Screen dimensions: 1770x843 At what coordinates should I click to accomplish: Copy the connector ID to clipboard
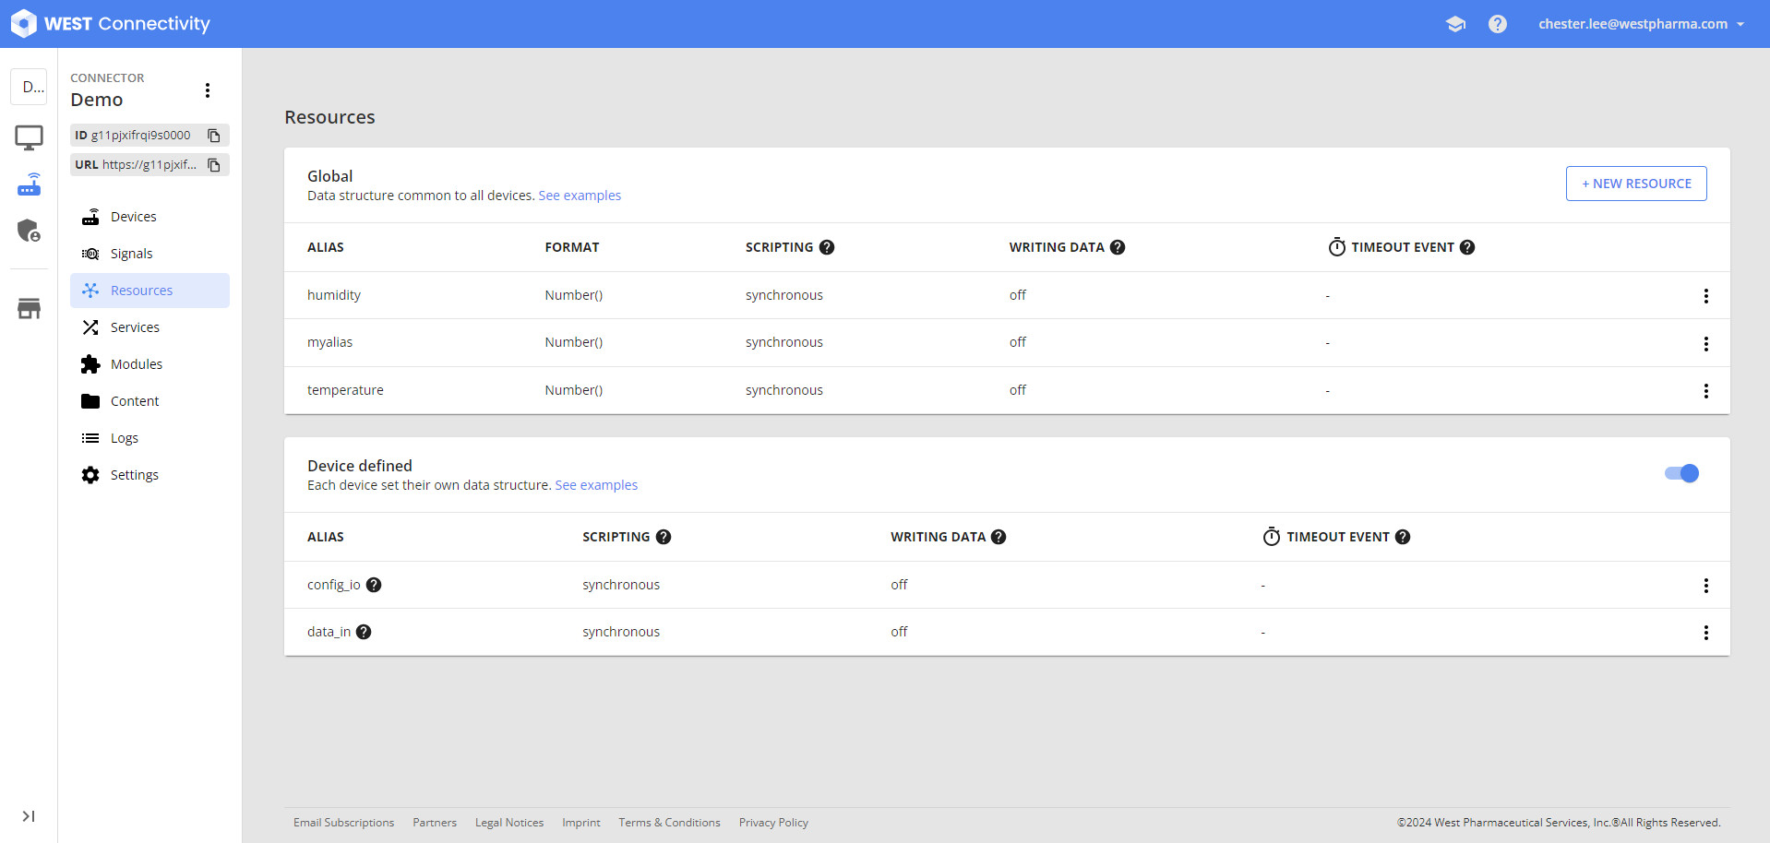coord(214,136)
